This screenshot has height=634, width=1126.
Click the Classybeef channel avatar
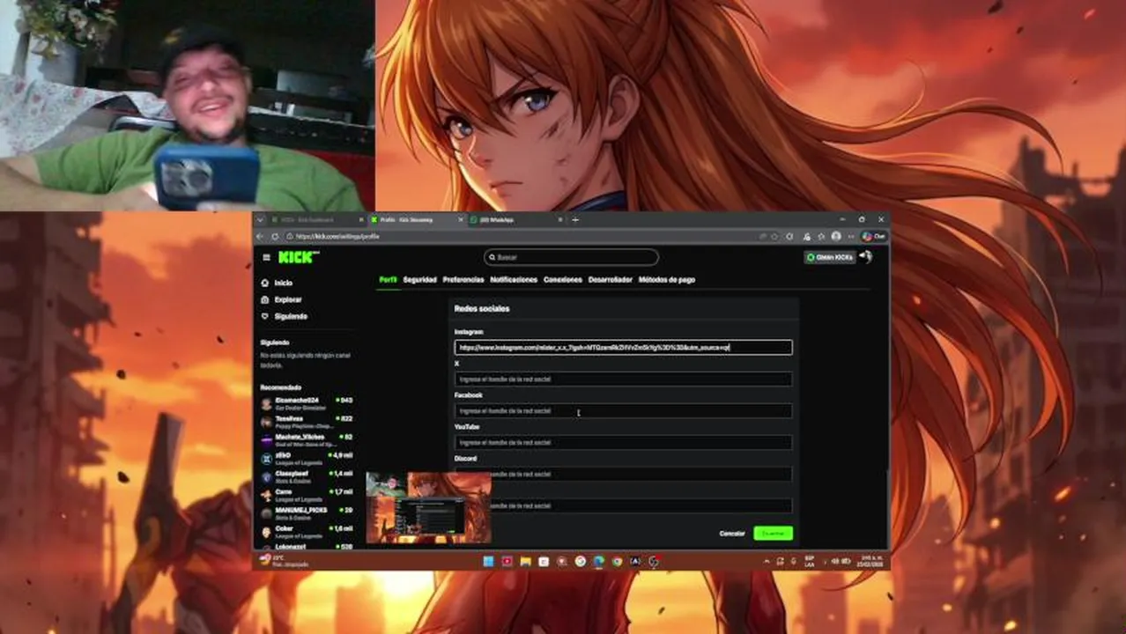[x=266, y=476]
